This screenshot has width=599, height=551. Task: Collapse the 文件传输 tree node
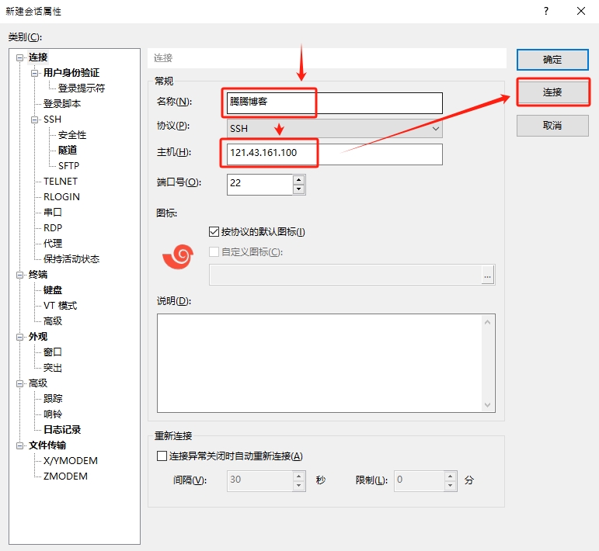[19, 445]
